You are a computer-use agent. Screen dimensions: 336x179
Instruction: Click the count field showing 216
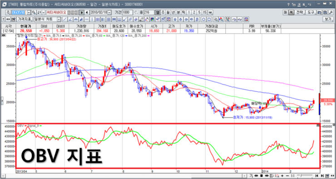[x=149, y=12]
